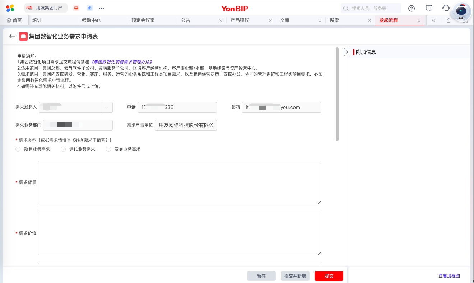Click the red mail shortcut icon
The image size is (474, 283).
[76, 8]
